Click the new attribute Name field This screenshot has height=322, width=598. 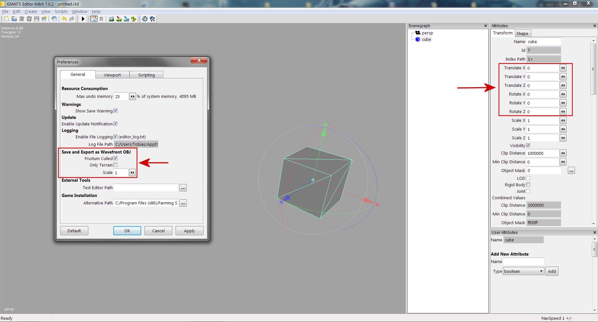[524, 262]
